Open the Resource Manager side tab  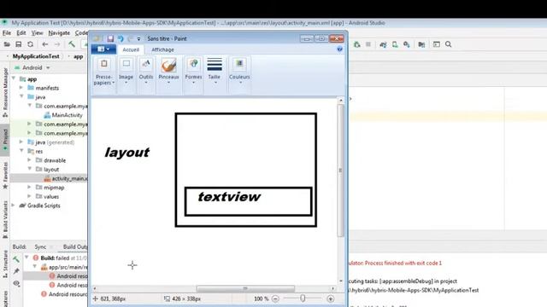tap(5, 92)
